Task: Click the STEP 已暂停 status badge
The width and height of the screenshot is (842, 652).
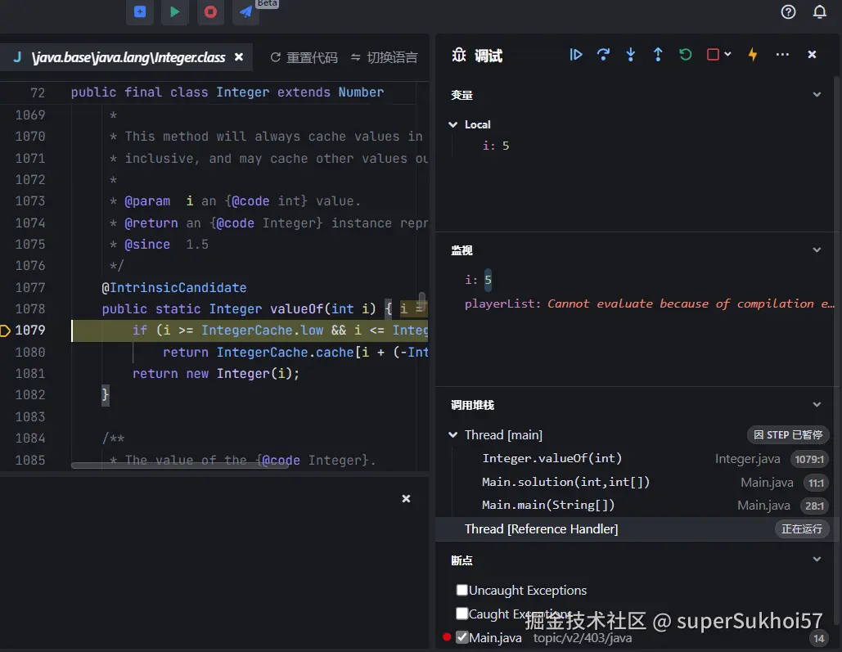Action: 788,434
